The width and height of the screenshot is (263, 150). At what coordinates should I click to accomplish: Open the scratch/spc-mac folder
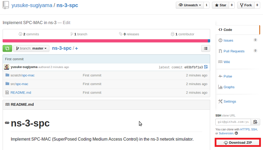point(22,75)
